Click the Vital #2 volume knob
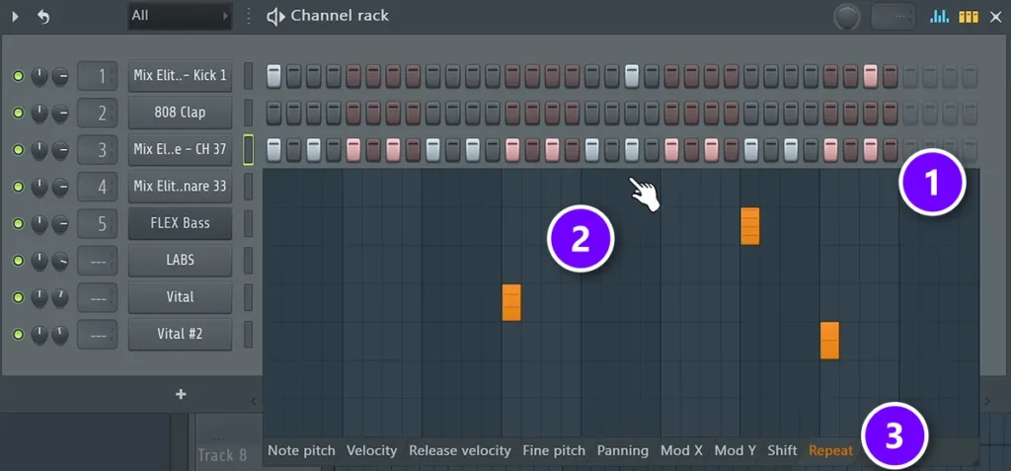Viewport: 1011px width, 471px height. coord(60,334)
